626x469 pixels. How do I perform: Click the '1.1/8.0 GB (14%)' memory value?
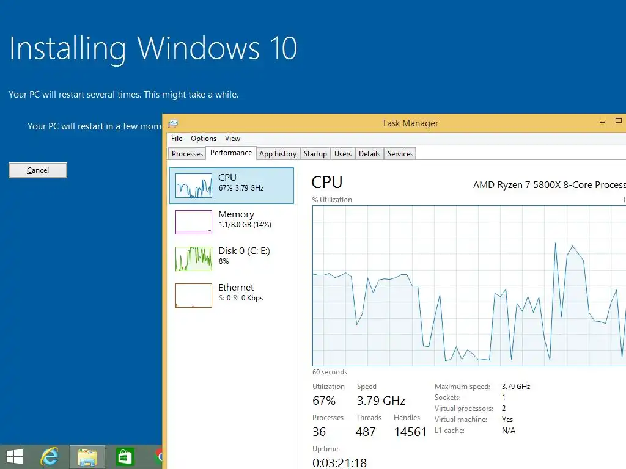[245, 225]
